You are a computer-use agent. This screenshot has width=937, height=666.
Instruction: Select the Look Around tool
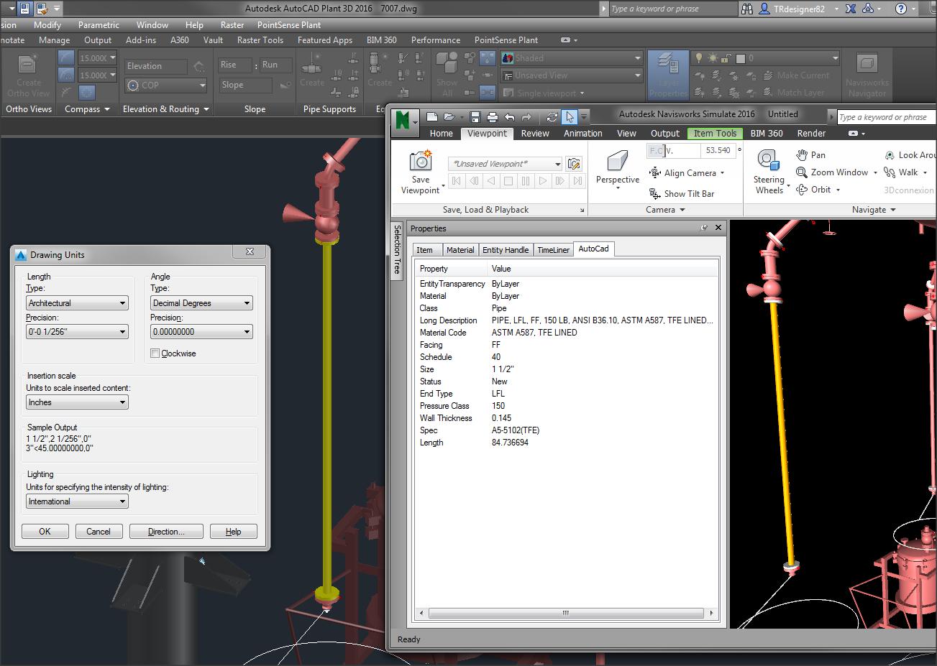point(910,154)
